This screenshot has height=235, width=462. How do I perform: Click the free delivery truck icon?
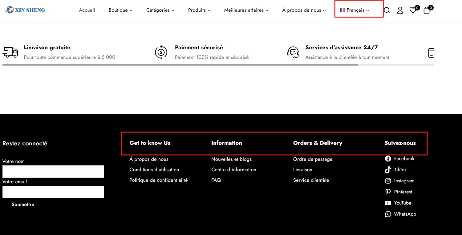(x=10, y=52)
